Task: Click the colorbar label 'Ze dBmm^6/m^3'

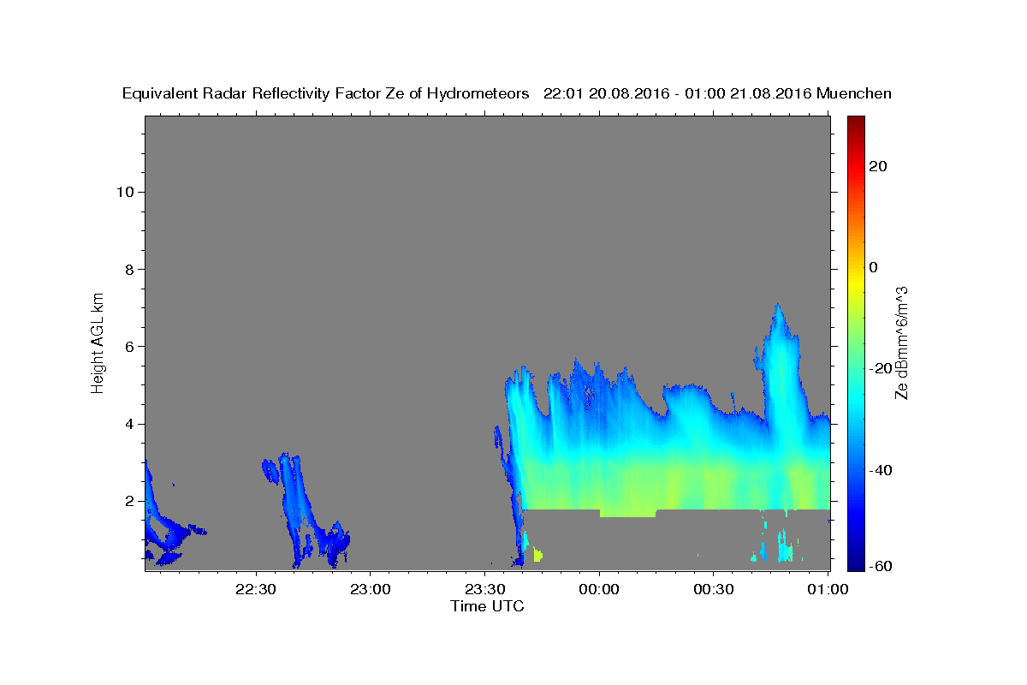Action: 901,342
